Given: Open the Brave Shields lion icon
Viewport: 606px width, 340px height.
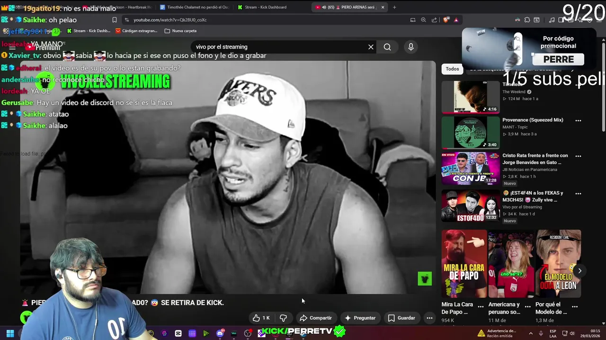Looking at the screenshot, I should pos(446,20).
